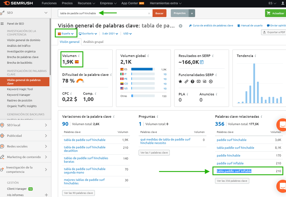Viewport: 286px width, 197px height.
Task: Click the Volumen info icon
Action: pyautogui.click(x=79, y=56)
